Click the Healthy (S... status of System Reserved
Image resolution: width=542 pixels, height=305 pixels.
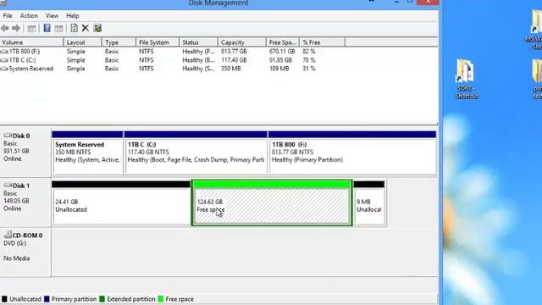[198, 69]
